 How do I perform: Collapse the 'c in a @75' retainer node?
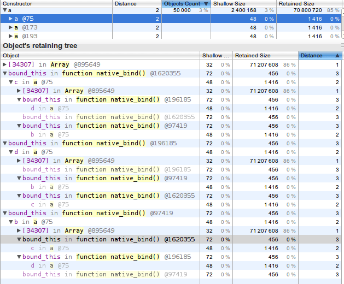[x=11, y=82]
